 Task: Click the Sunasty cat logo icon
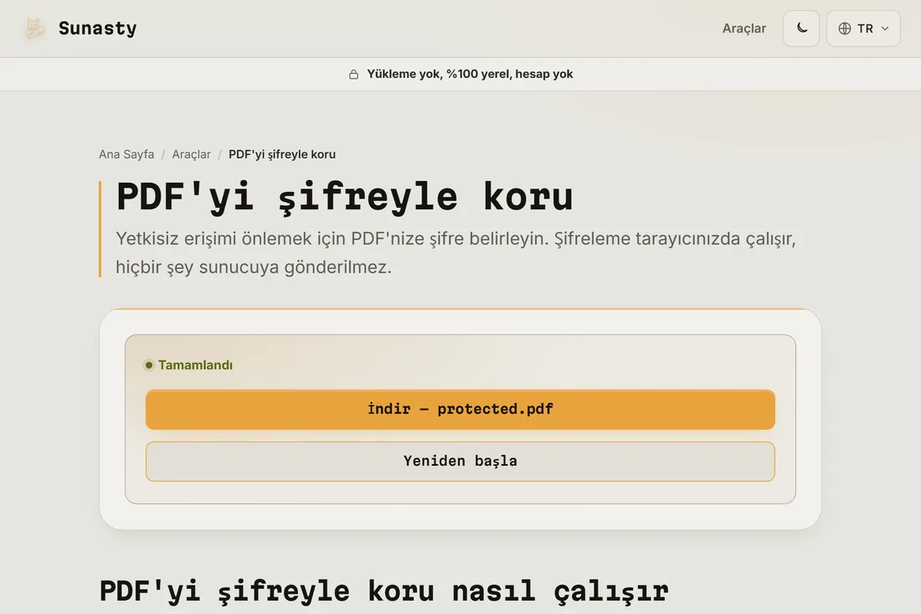coord(34,28)
